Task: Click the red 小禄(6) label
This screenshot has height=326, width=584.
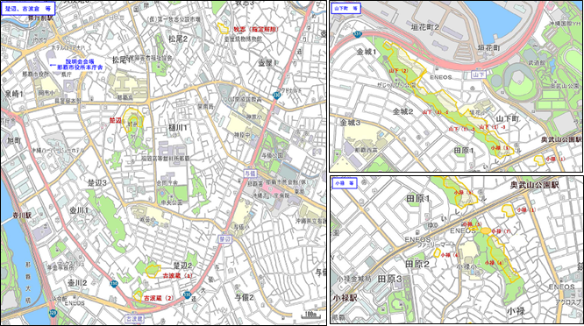Action: (450, 255)
